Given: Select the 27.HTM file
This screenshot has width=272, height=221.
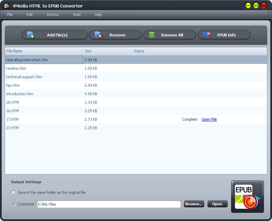Looking at the screenshot, I should point(12,128).
